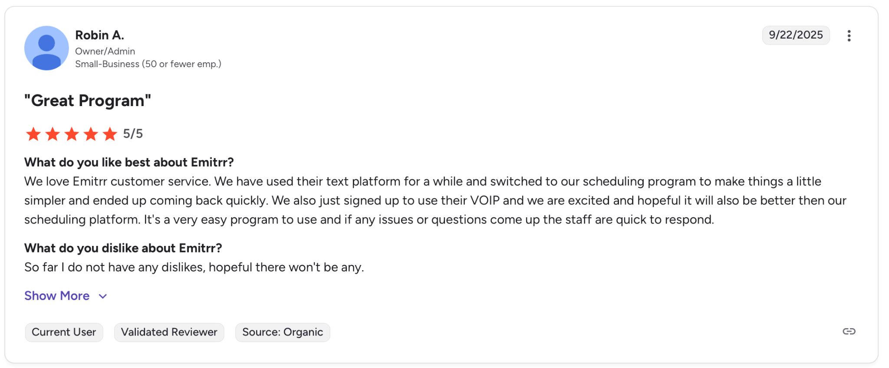The image size is (889, 368).
Task: Click the 9/22/2025 date badge
Action: click(796, 35)
